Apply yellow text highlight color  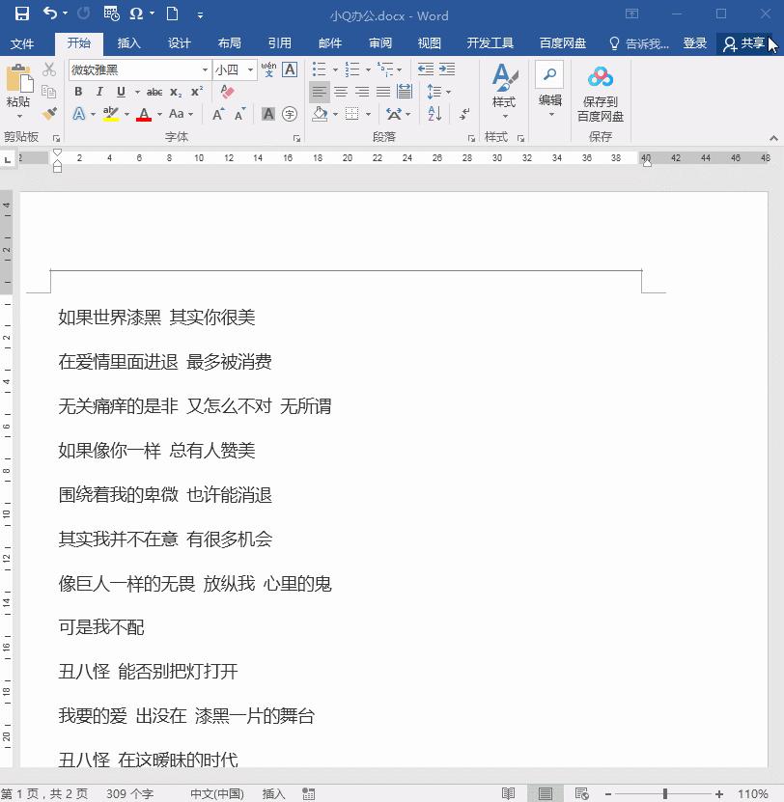[x=110, y=114]
